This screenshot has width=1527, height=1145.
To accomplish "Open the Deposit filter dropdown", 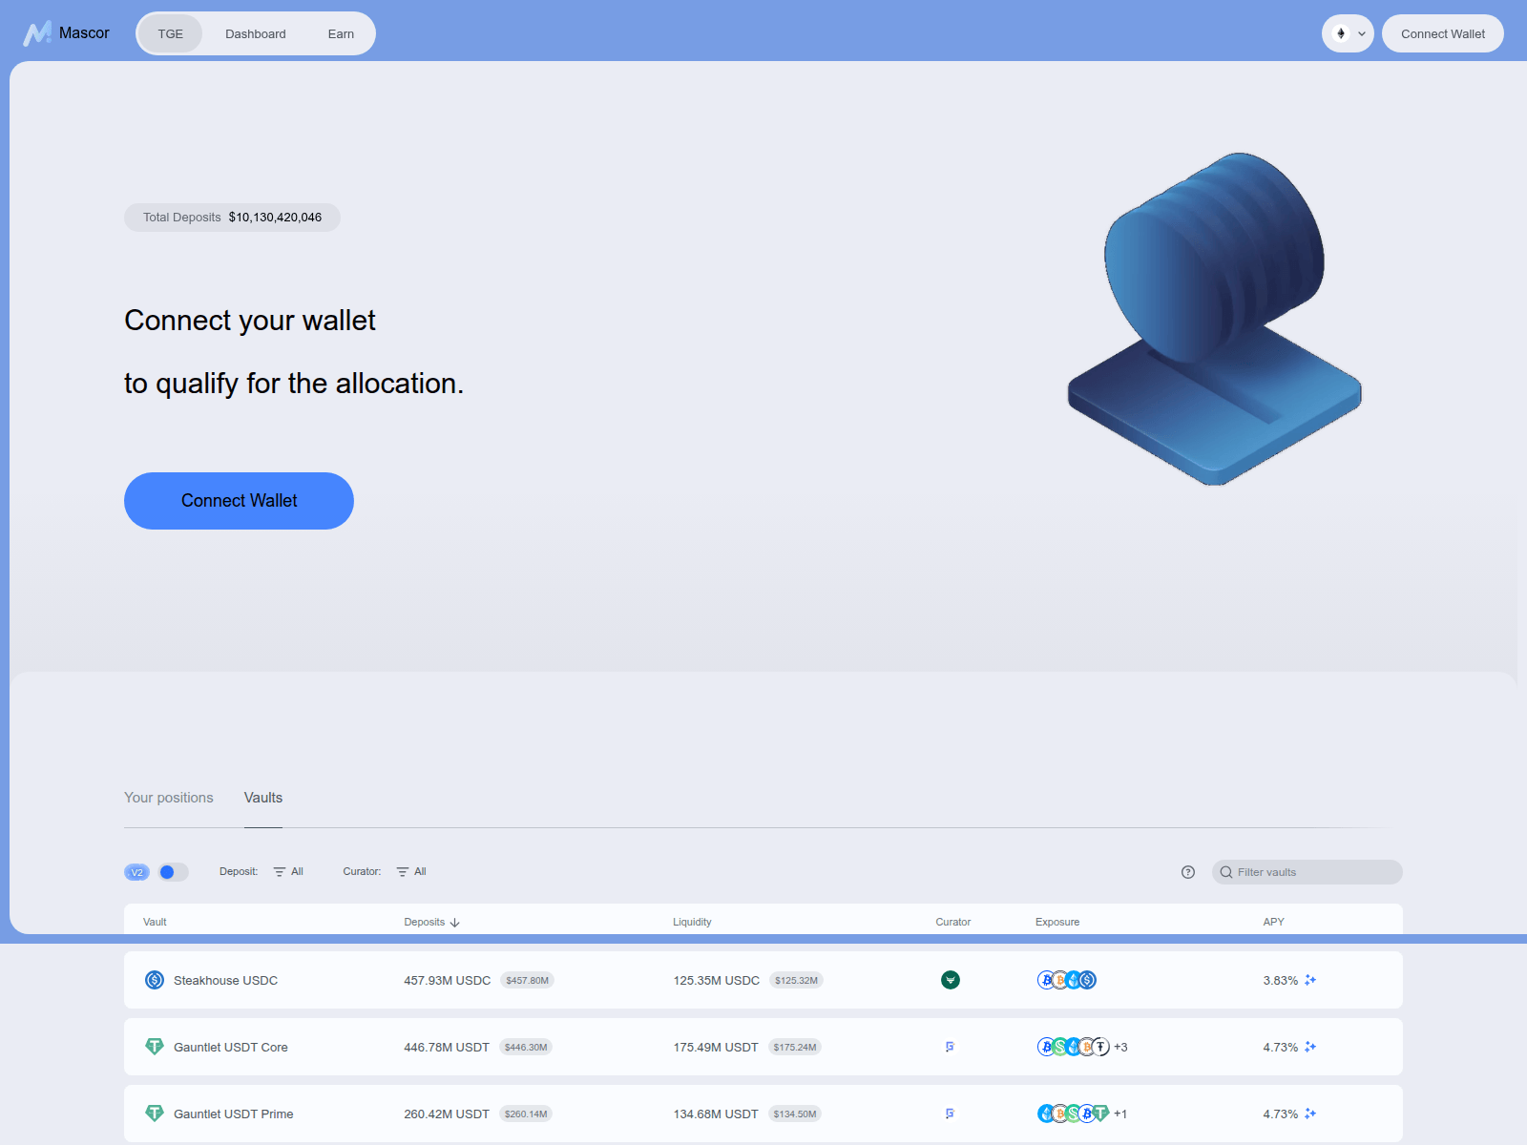I will (x=288, y=872).
